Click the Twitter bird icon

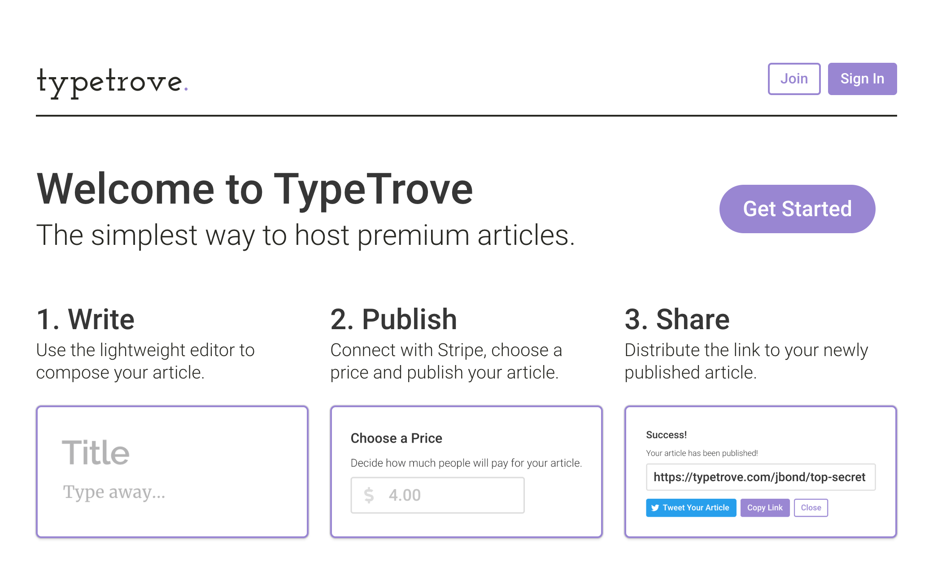point(655,508)
